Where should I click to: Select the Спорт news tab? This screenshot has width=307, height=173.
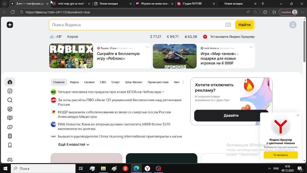[116, 82]
